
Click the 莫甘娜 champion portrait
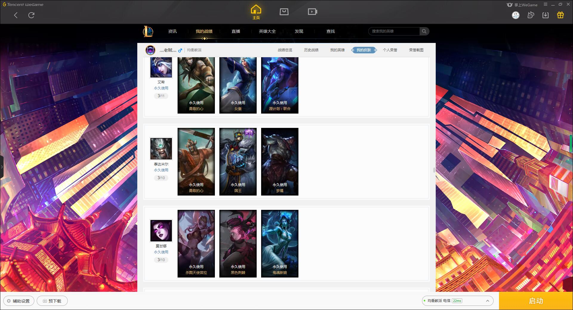[161, 231]
